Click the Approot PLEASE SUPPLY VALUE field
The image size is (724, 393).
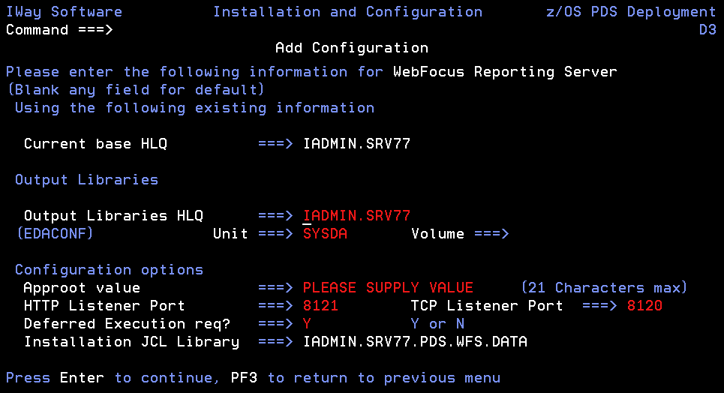[388, 288]
